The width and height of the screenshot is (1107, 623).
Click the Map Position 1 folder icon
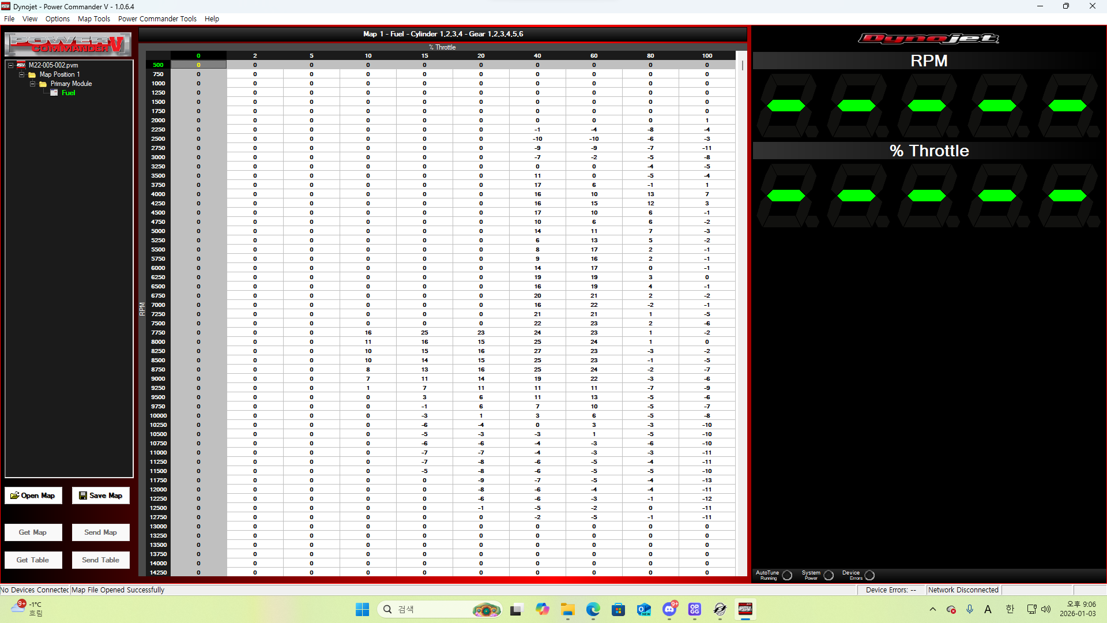point(32,74)
